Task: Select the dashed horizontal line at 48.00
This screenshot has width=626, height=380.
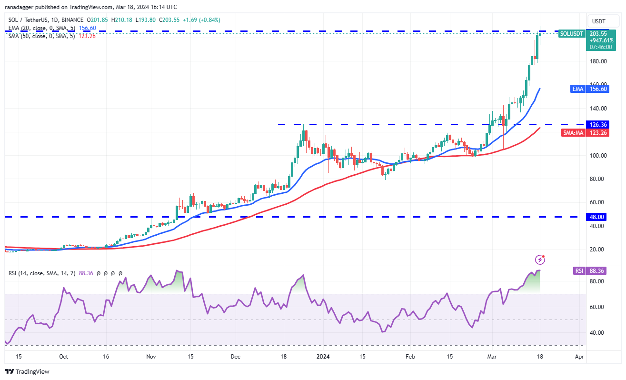Action: pos(295,217)
